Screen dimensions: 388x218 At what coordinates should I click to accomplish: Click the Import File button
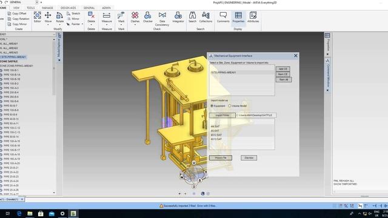click(x=221, y=157)
